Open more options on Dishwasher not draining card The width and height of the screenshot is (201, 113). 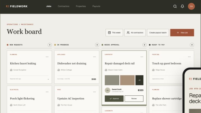94,57
